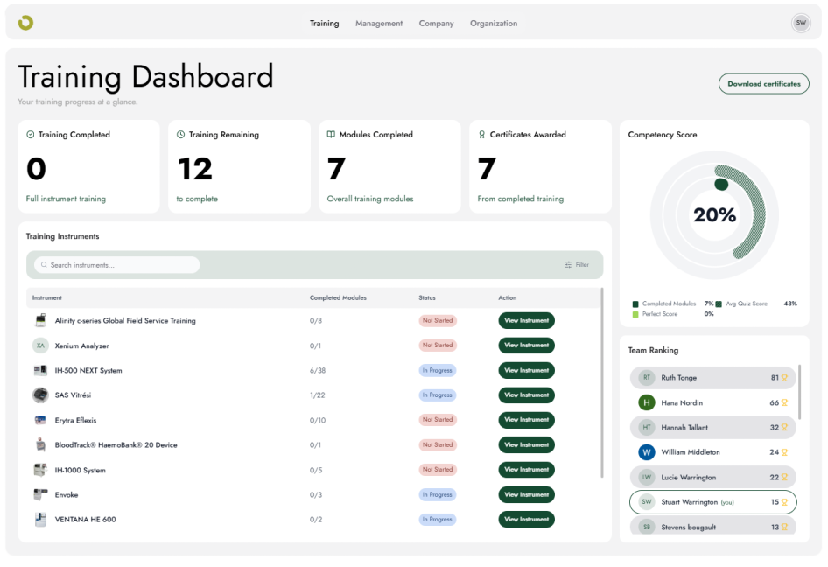View Instrument for Envoke
The height and width of the screenshot is (567, 828).
(527, 494)
